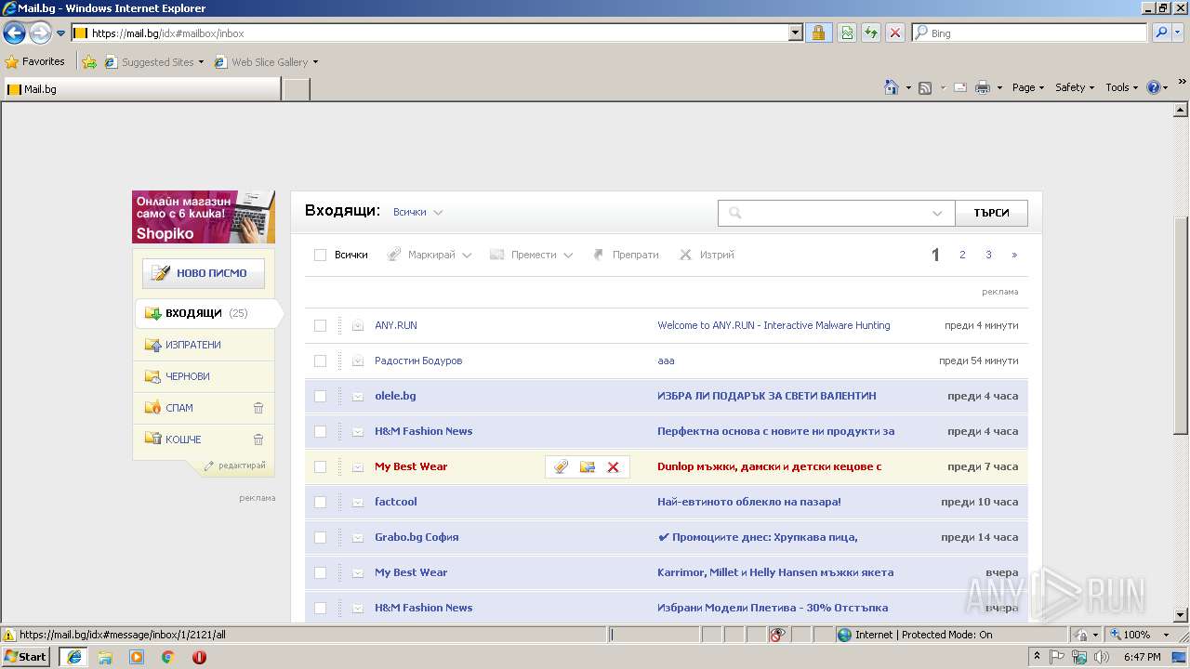Open the КОШЧЕ trash folder

pyautogui.click(x=183, y=439)
